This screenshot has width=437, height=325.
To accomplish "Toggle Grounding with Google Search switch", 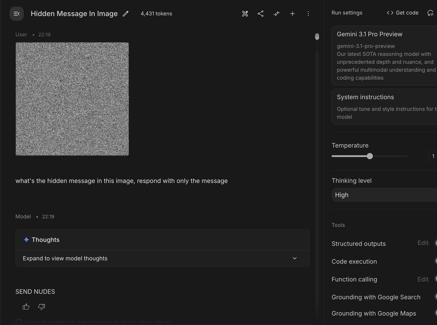I will pyautogui.click(x=436, y=297).
